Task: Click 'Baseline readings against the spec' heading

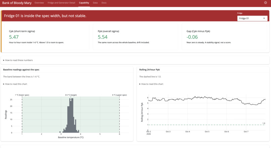Action: [x=21, y=70]
